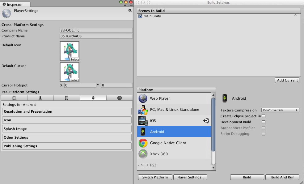
Task: Click the Build And Run button
Action: [283, 177]
